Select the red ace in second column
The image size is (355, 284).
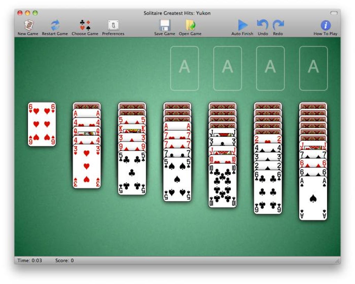pos(87,113)
